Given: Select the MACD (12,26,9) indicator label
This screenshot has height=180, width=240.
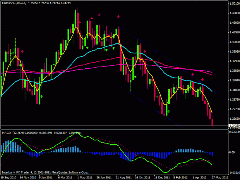Looking at the screenshot, I should point(13,133).
